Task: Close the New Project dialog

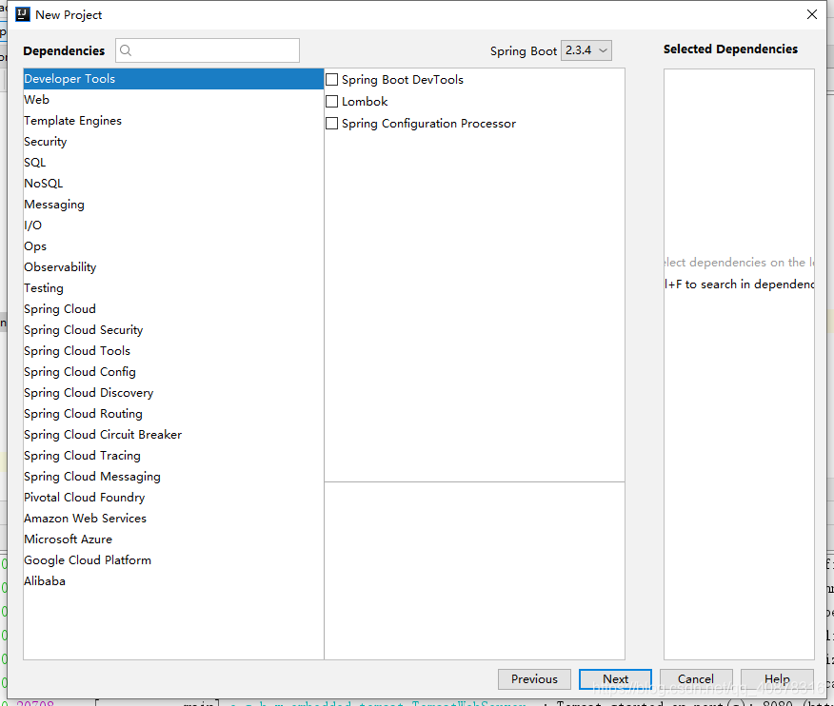Action: pos(812,14)
